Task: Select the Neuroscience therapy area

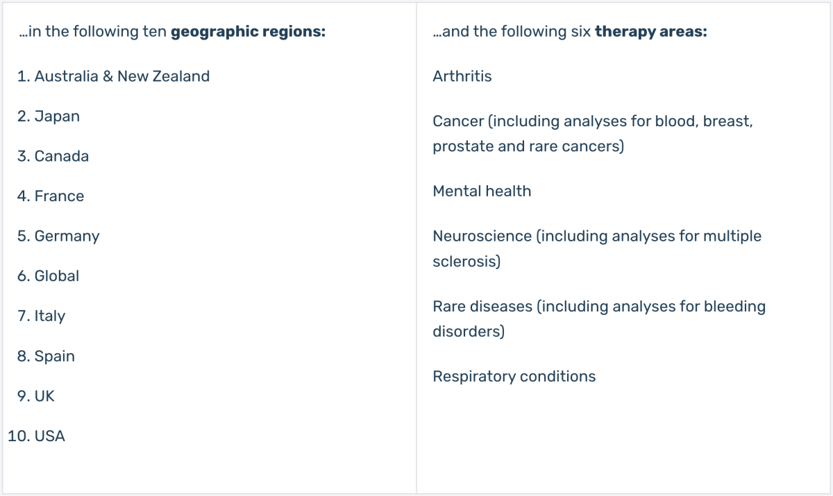Action: pos(597,249)
